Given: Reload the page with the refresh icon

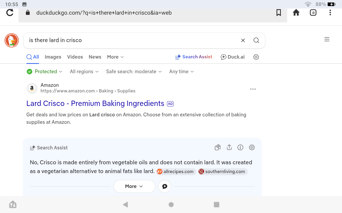Looking at the screenshot, I should (10, 13).
